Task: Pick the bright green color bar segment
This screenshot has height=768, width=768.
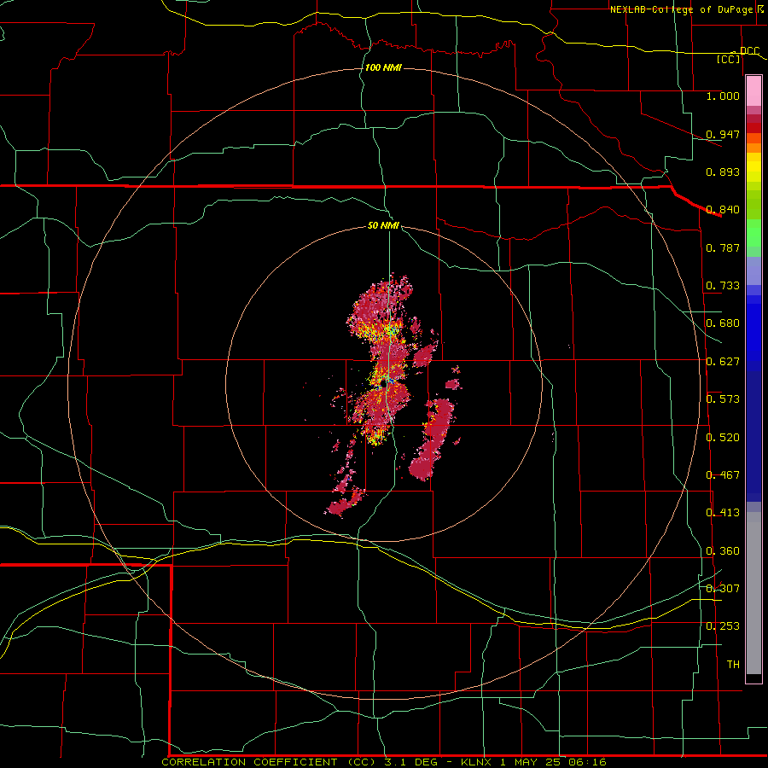Action: [753, 233]
